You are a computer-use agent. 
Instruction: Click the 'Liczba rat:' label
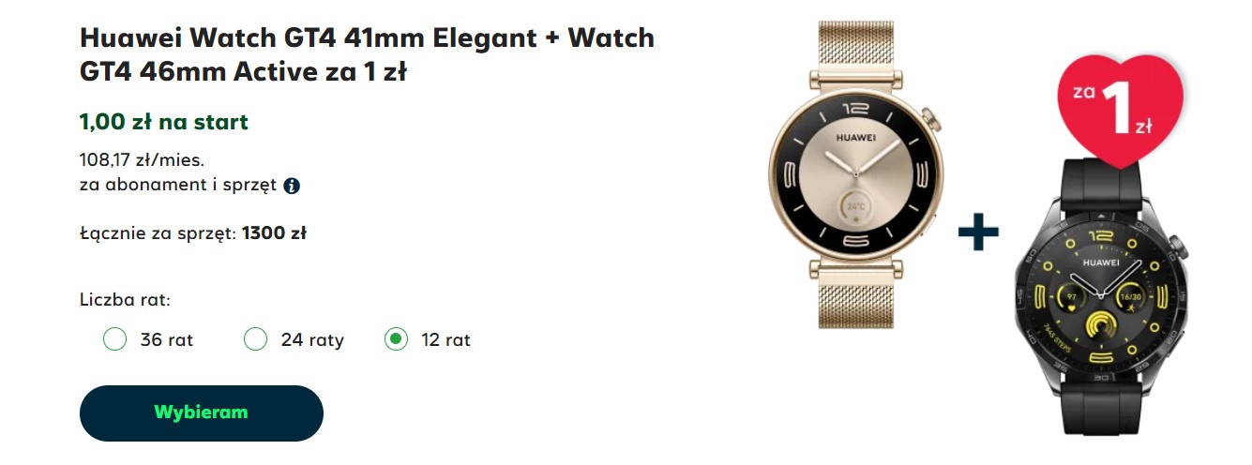[x=125, y=301]
